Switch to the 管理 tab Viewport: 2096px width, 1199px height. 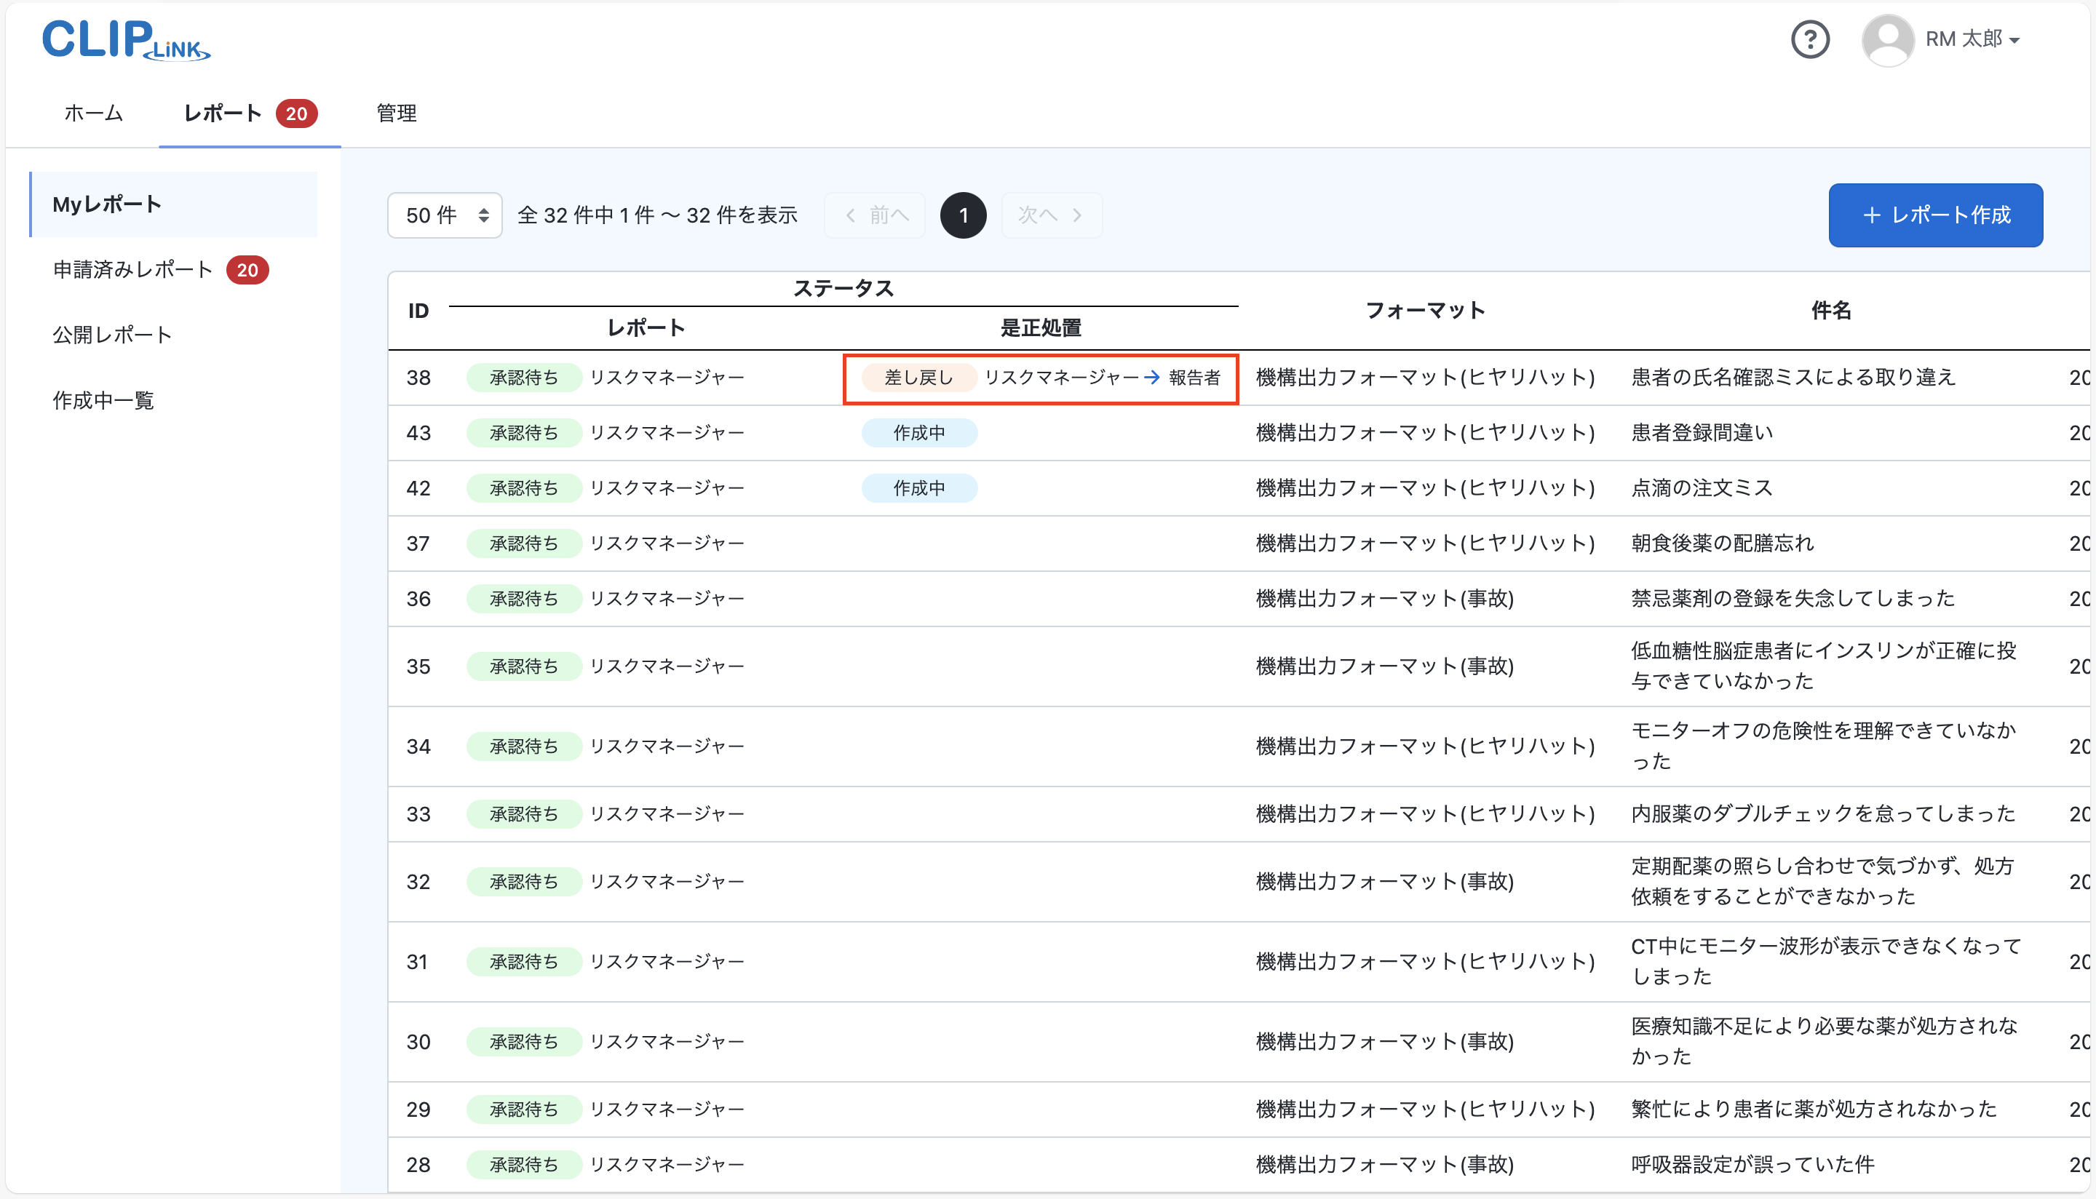[395, 113]
